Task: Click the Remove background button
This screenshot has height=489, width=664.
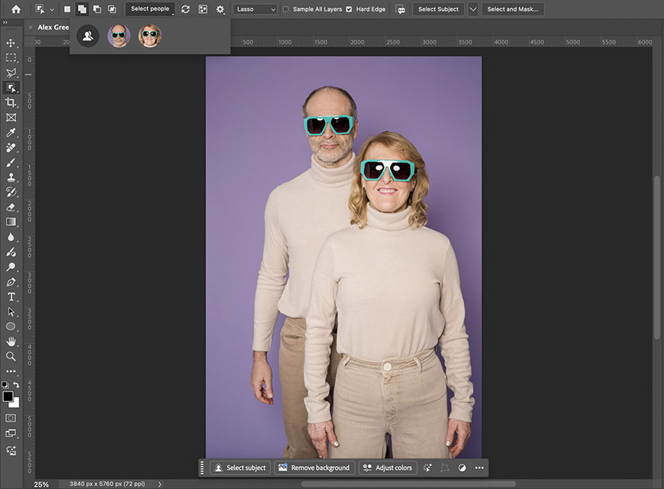Action: [x=314, y=468]
